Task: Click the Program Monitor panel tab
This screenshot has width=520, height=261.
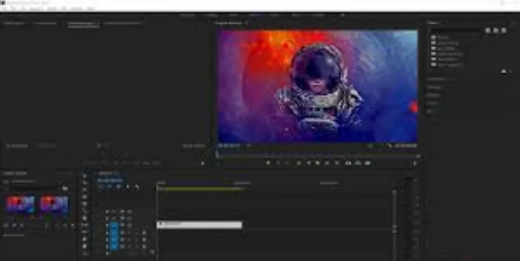Action: tap(229, 23)
